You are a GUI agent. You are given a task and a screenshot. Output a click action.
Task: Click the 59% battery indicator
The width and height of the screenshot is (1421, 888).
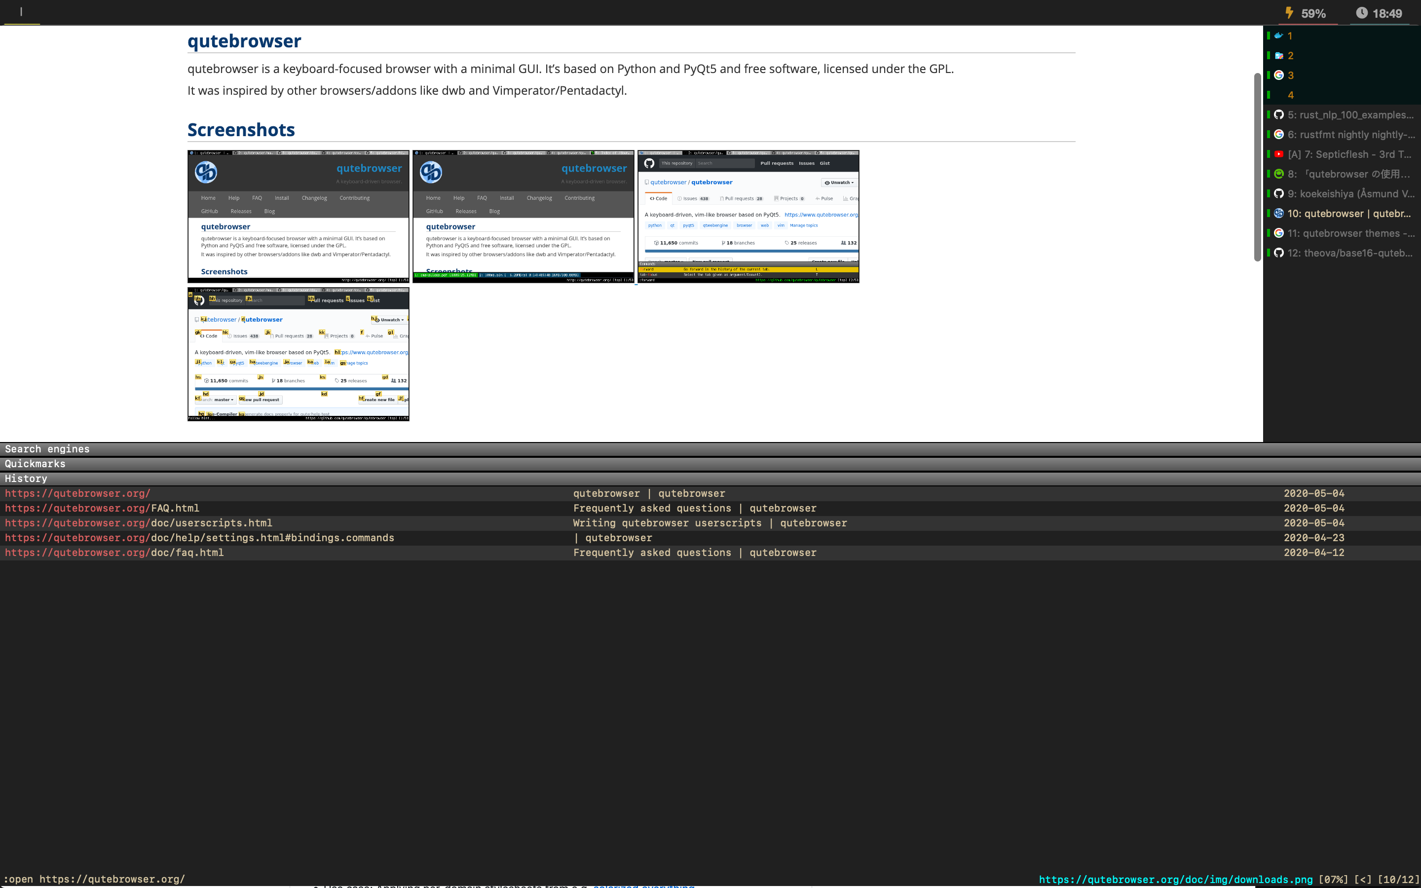pyautogui.click(x=1313, y=13)
